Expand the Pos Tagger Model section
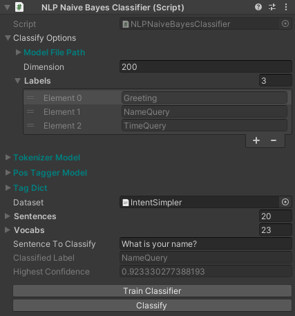295x316 pixels. pos(8,173)
